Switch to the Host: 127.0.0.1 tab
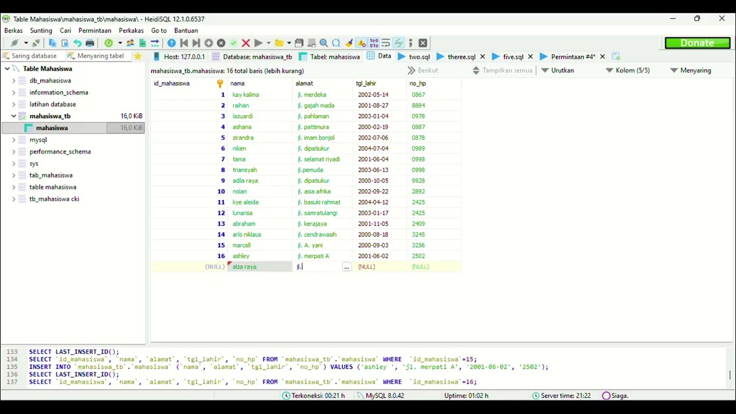Image resolution: width=736 pixels, height=414 pixels. [x=179, y=56]
